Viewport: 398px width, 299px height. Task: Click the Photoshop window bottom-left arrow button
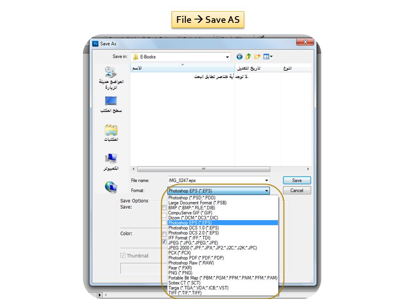99,295
